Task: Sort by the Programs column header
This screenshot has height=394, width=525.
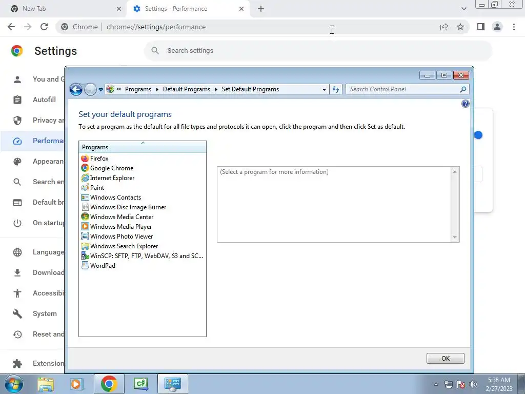Action: (143, 147)
